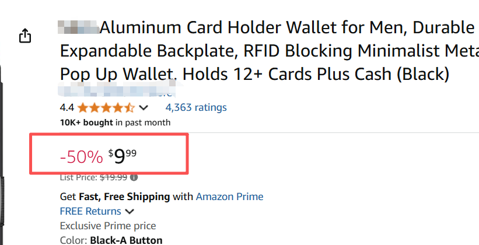
Task: Click the struck-through $19.99 list price
Action: [113, 177]
